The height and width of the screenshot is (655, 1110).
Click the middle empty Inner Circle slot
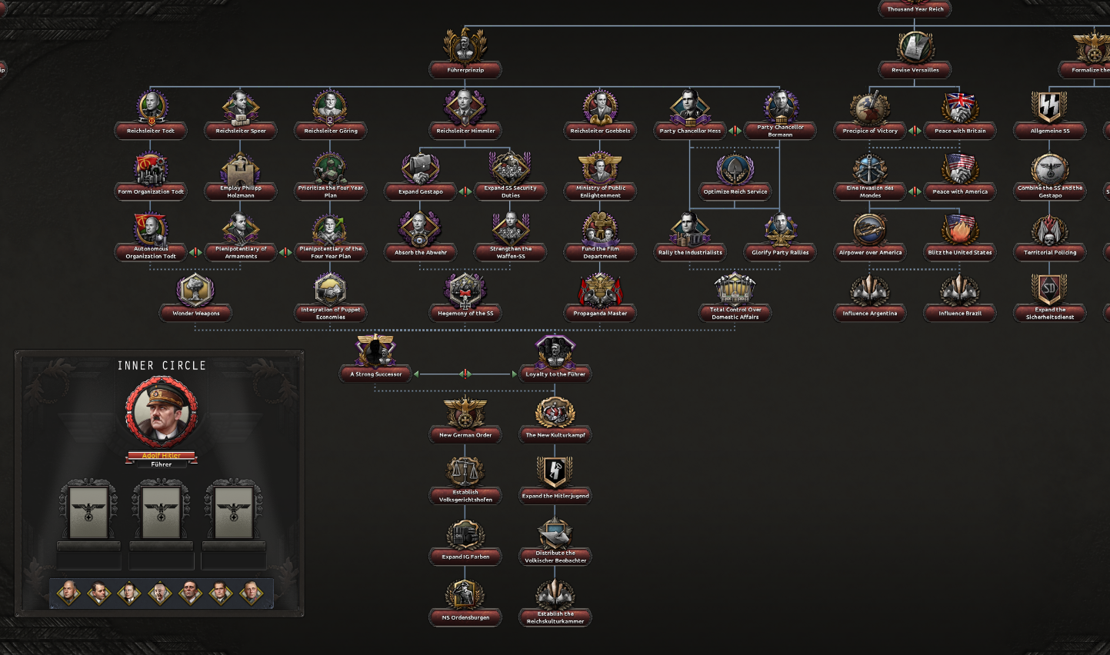point(162,511)
